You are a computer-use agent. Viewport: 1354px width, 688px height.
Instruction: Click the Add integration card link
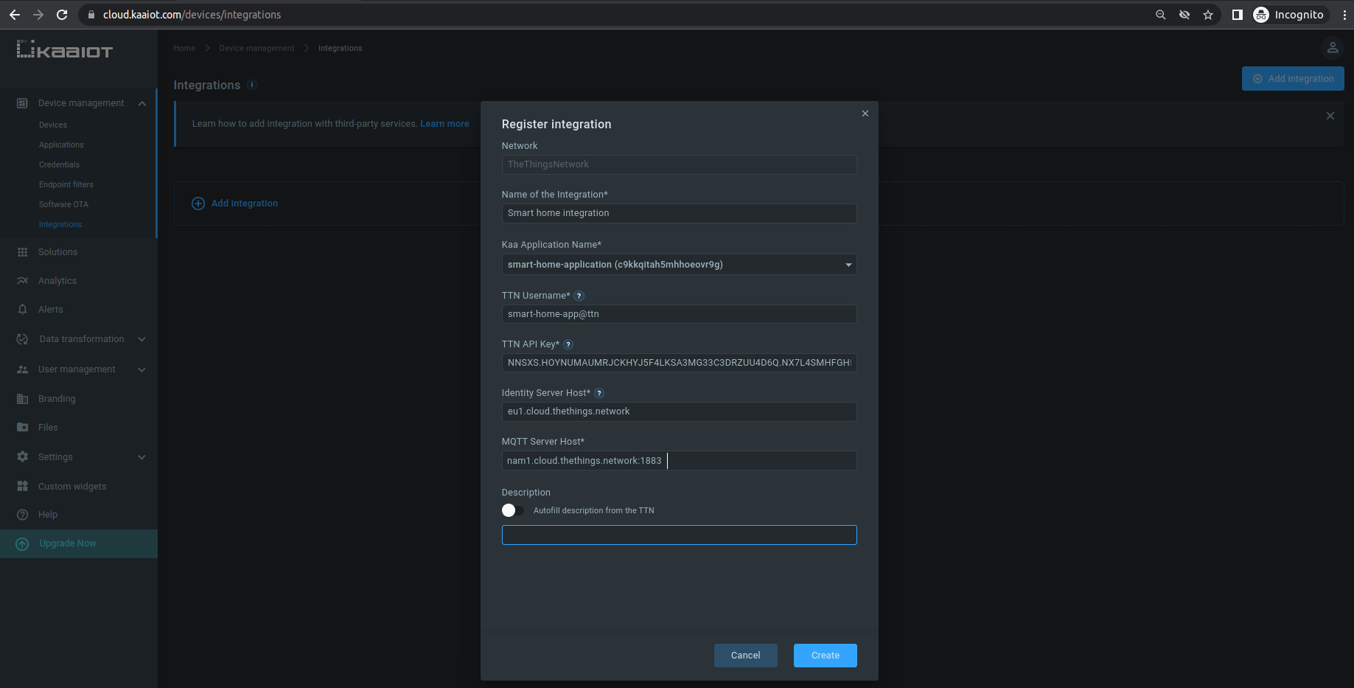tap(235, 204)
